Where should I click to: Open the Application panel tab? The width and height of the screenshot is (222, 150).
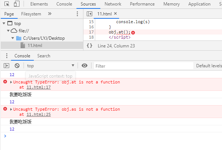coord(199,4)
